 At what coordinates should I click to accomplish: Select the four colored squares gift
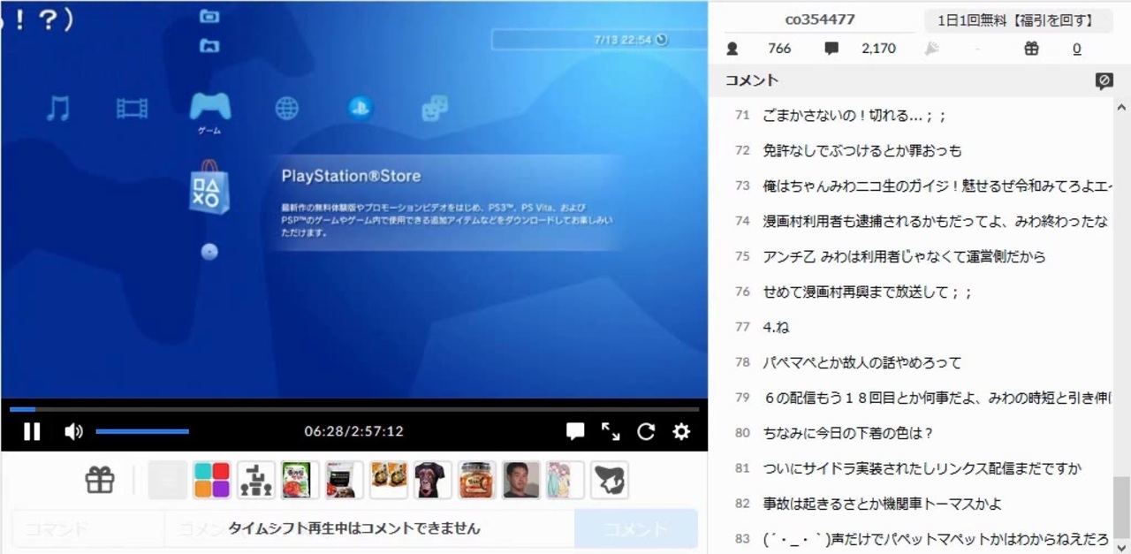coord(211,480)
